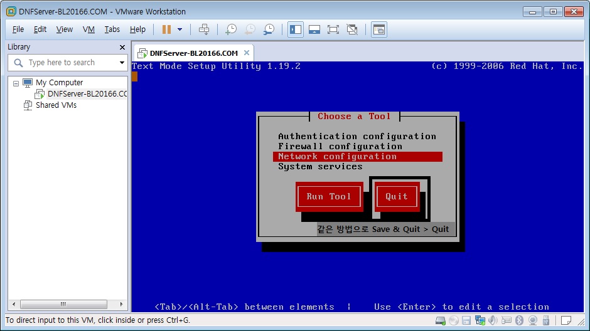Image resolution: width=590 pixels, height=331 pixels.
Task: Click the Library search input field
Action: tap(68, 62)
